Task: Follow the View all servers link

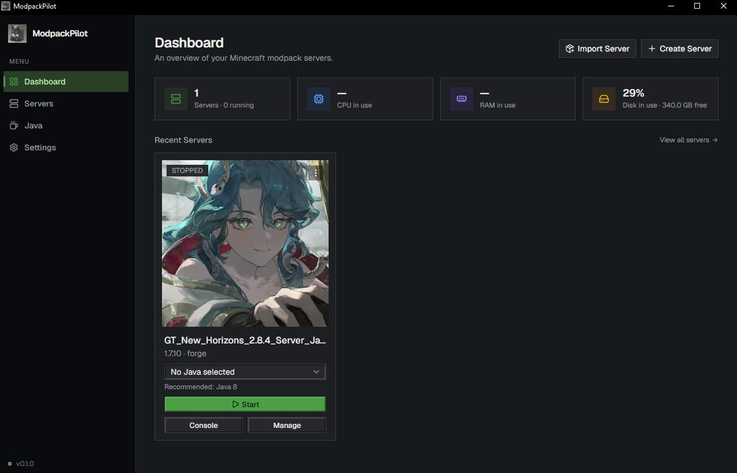Action: pos(688,140)
